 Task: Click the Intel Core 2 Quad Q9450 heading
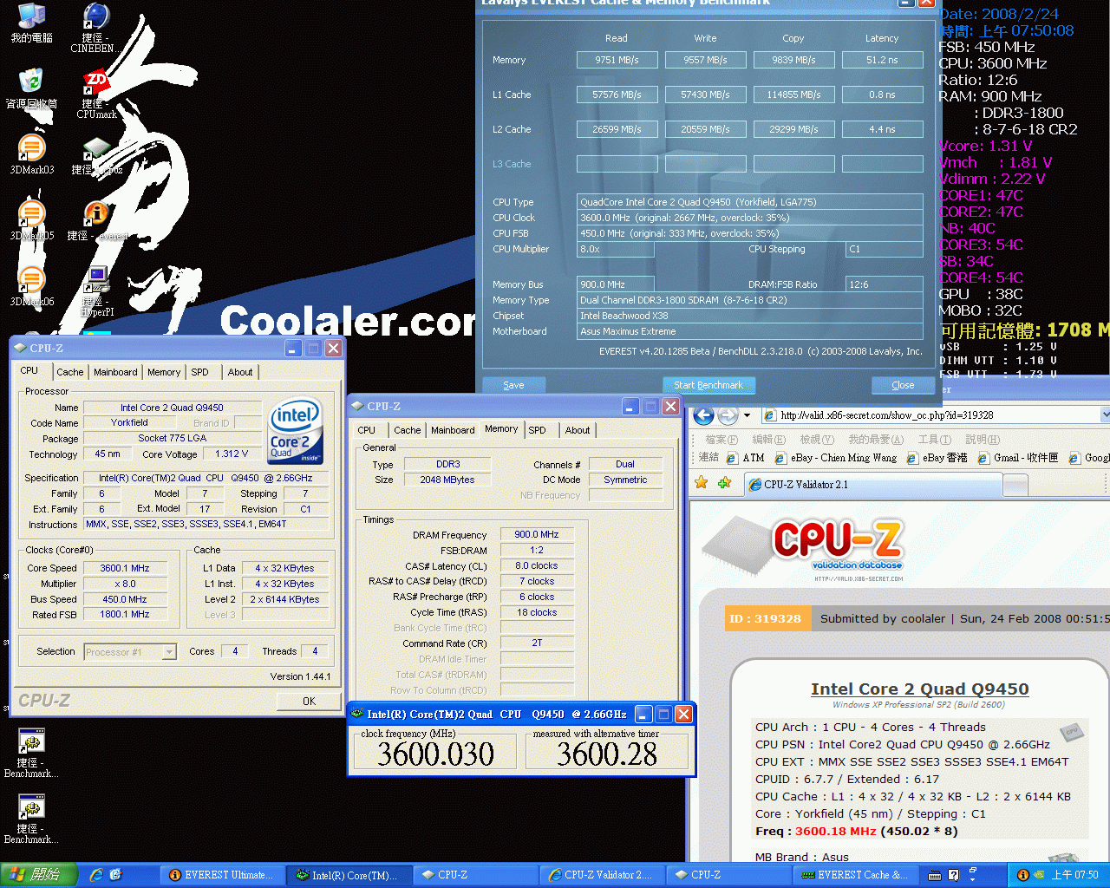tap(919, 689)
